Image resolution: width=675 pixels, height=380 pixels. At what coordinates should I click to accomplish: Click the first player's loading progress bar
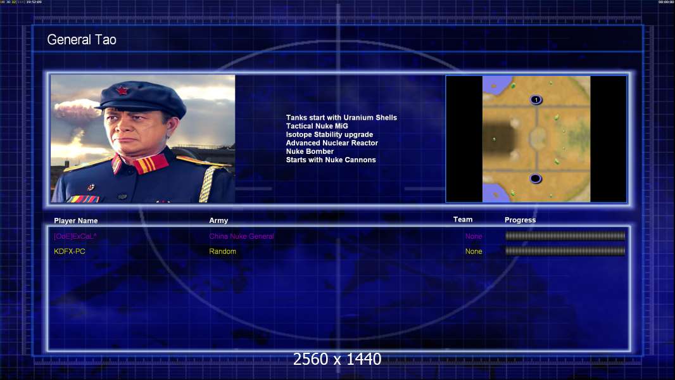point(565,236)
